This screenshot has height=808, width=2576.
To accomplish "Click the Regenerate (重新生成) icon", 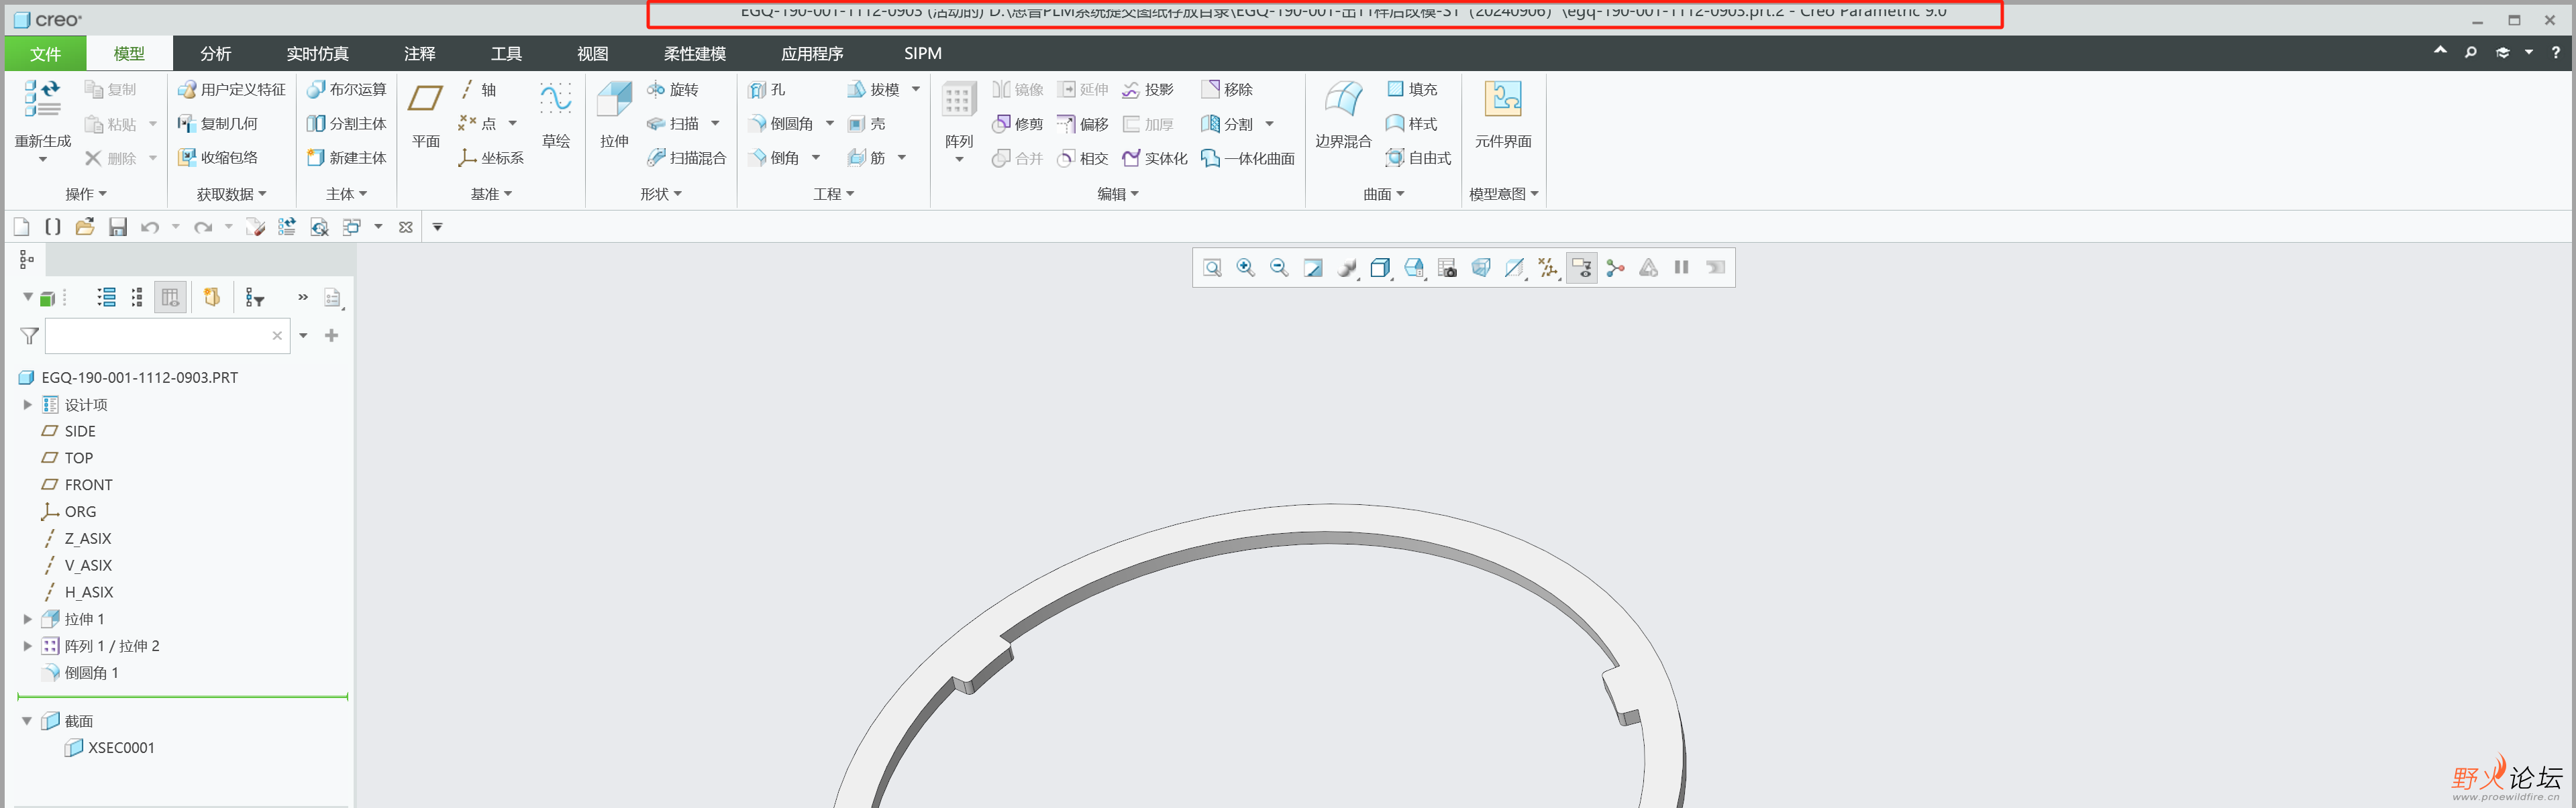I will click(42, 100).
